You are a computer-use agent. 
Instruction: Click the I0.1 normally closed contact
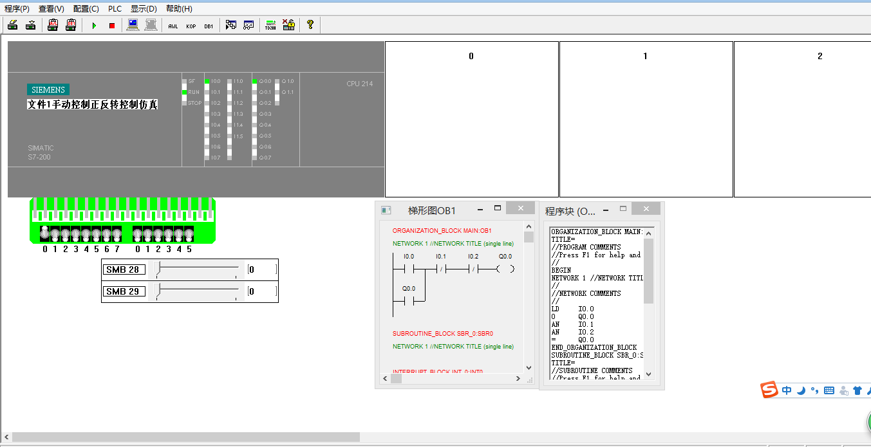coord(442,269)
